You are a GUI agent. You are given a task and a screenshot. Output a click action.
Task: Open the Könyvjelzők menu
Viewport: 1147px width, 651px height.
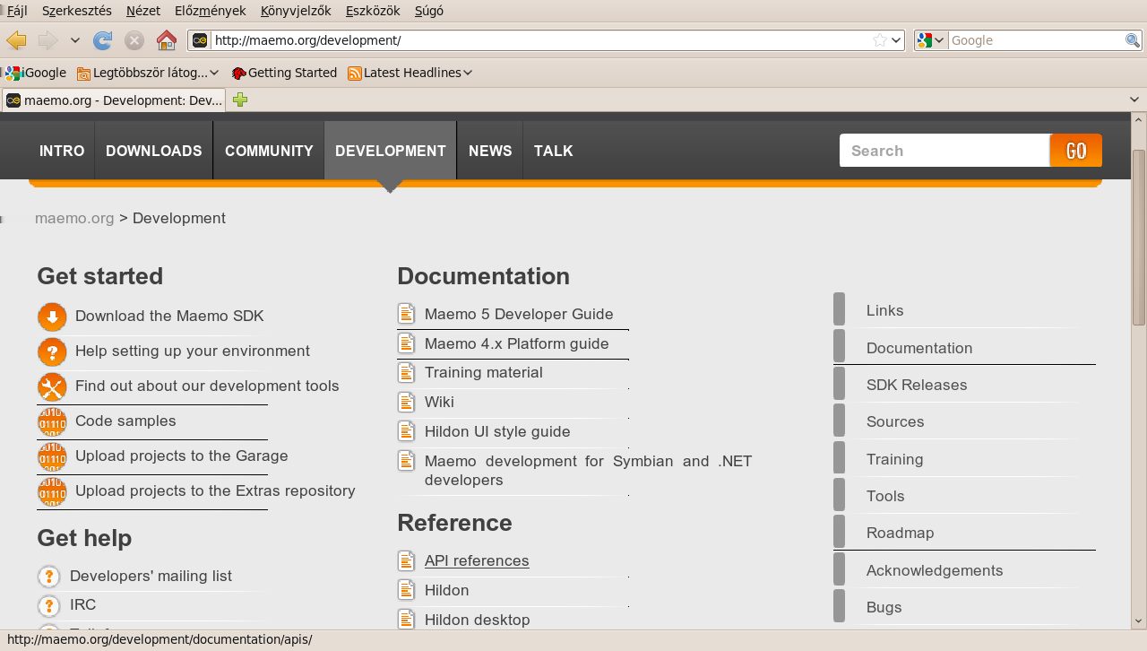296,11
